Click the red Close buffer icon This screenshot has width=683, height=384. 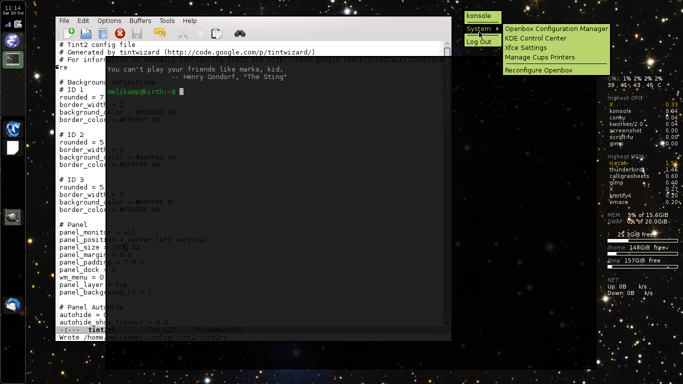click(x=120, y=33)
